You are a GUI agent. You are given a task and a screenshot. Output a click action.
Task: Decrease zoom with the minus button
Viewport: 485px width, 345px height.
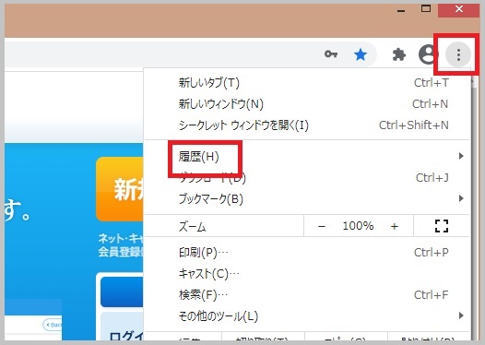point(322,227)
